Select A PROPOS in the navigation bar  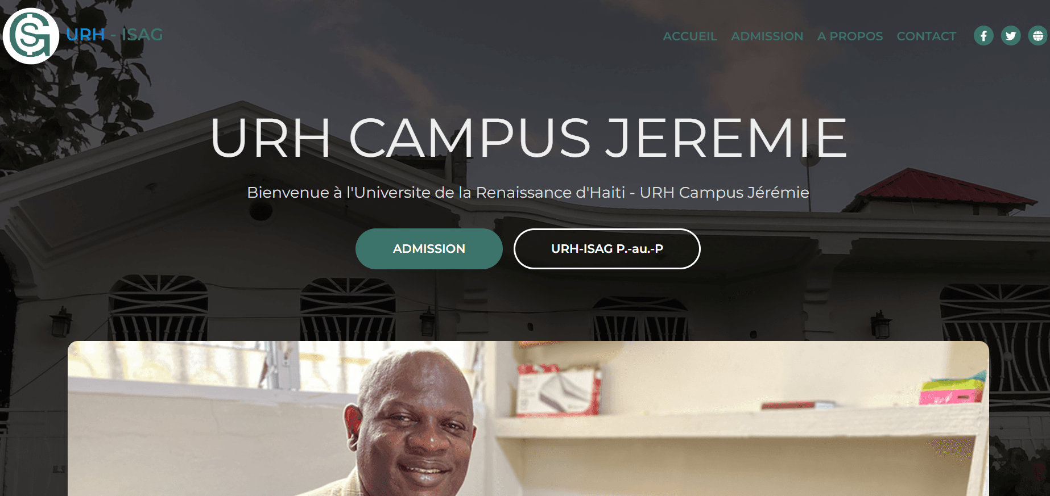click(850, 36)
